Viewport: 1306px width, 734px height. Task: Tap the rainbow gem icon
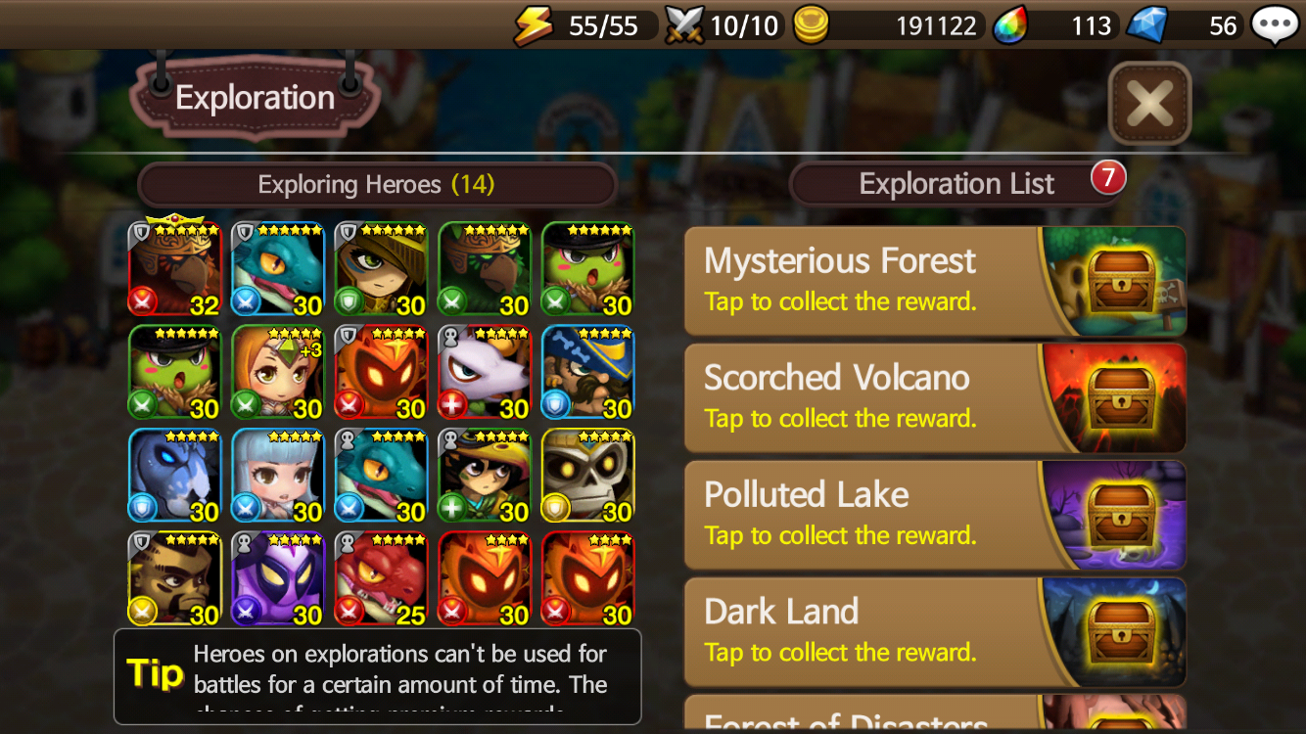coord(1010,25)
